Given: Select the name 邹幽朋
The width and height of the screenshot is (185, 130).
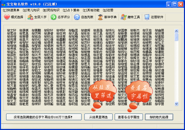Looking at the screenshot, I should coord(159,30).
